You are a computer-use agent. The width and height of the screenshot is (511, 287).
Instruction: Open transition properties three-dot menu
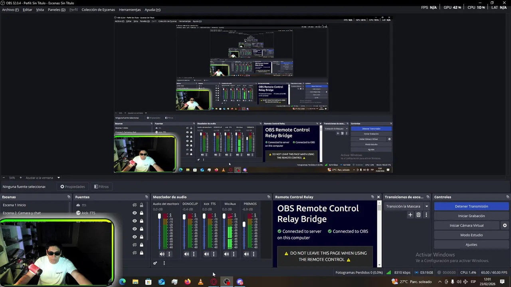[426, 215]
